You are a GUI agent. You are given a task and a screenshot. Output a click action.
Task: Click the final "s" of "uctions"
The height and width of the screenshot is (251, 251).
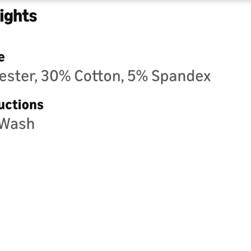pos(41,105)
